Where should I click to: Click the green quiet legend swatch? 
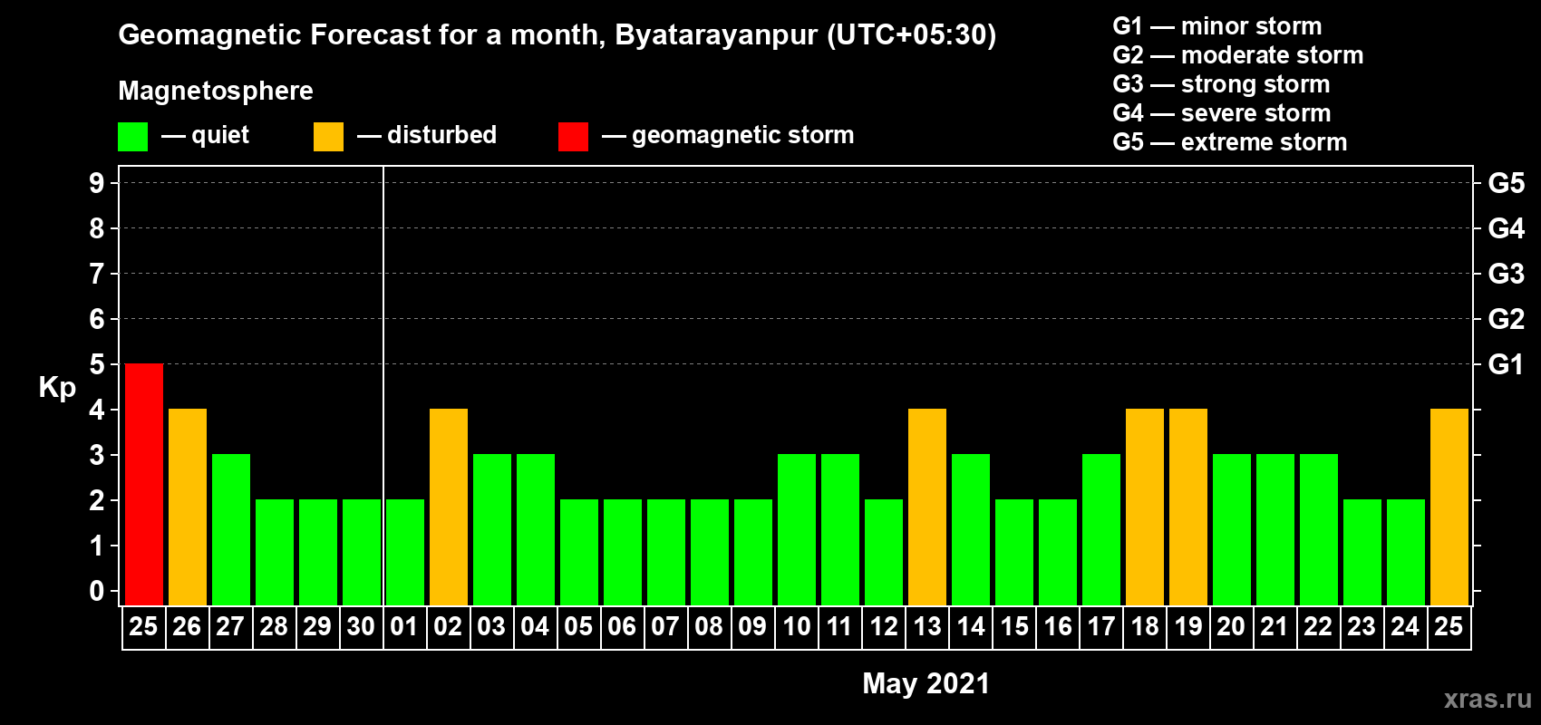pyautogui.click(x=133, y=137)
